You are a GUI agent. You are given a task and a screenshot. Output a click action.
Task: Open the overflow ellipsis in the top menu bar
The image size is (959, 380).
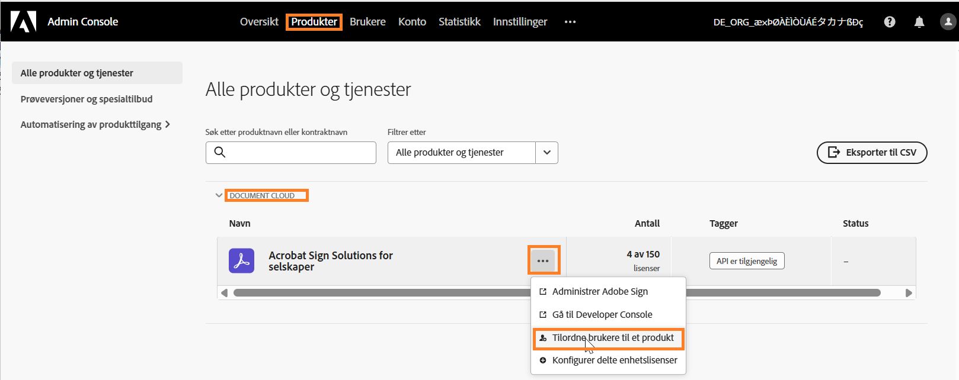(570, 22)
